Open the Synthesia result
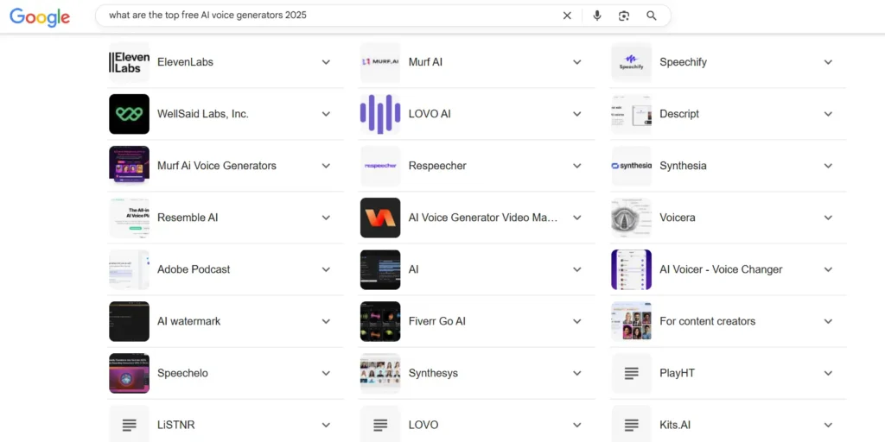Image resolution: width=885 pixels, height=442 pixels. 683,166
